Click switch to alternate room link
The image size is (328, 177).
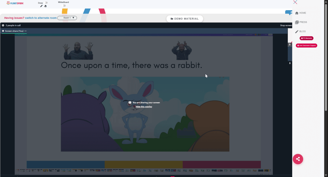click(x=41, y=18)
